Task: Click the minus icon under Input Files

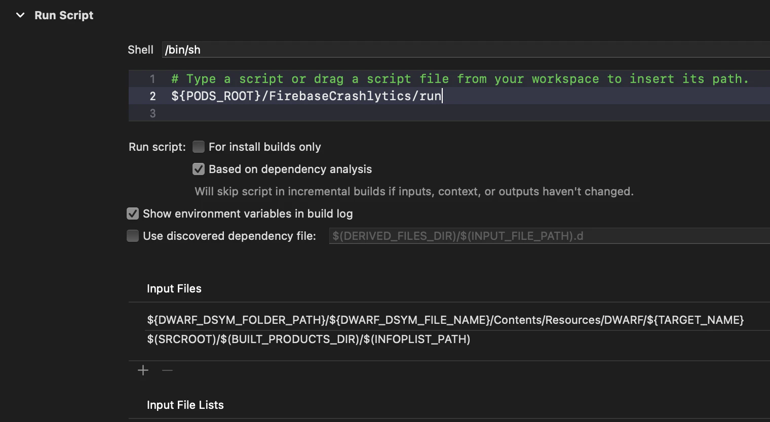Action: click(x=167, y=370)
